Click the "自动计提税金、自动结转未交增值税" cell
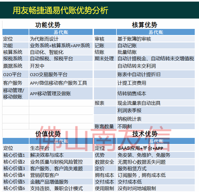Viewport: 199px width, 192px height. (x=155, y=59)
